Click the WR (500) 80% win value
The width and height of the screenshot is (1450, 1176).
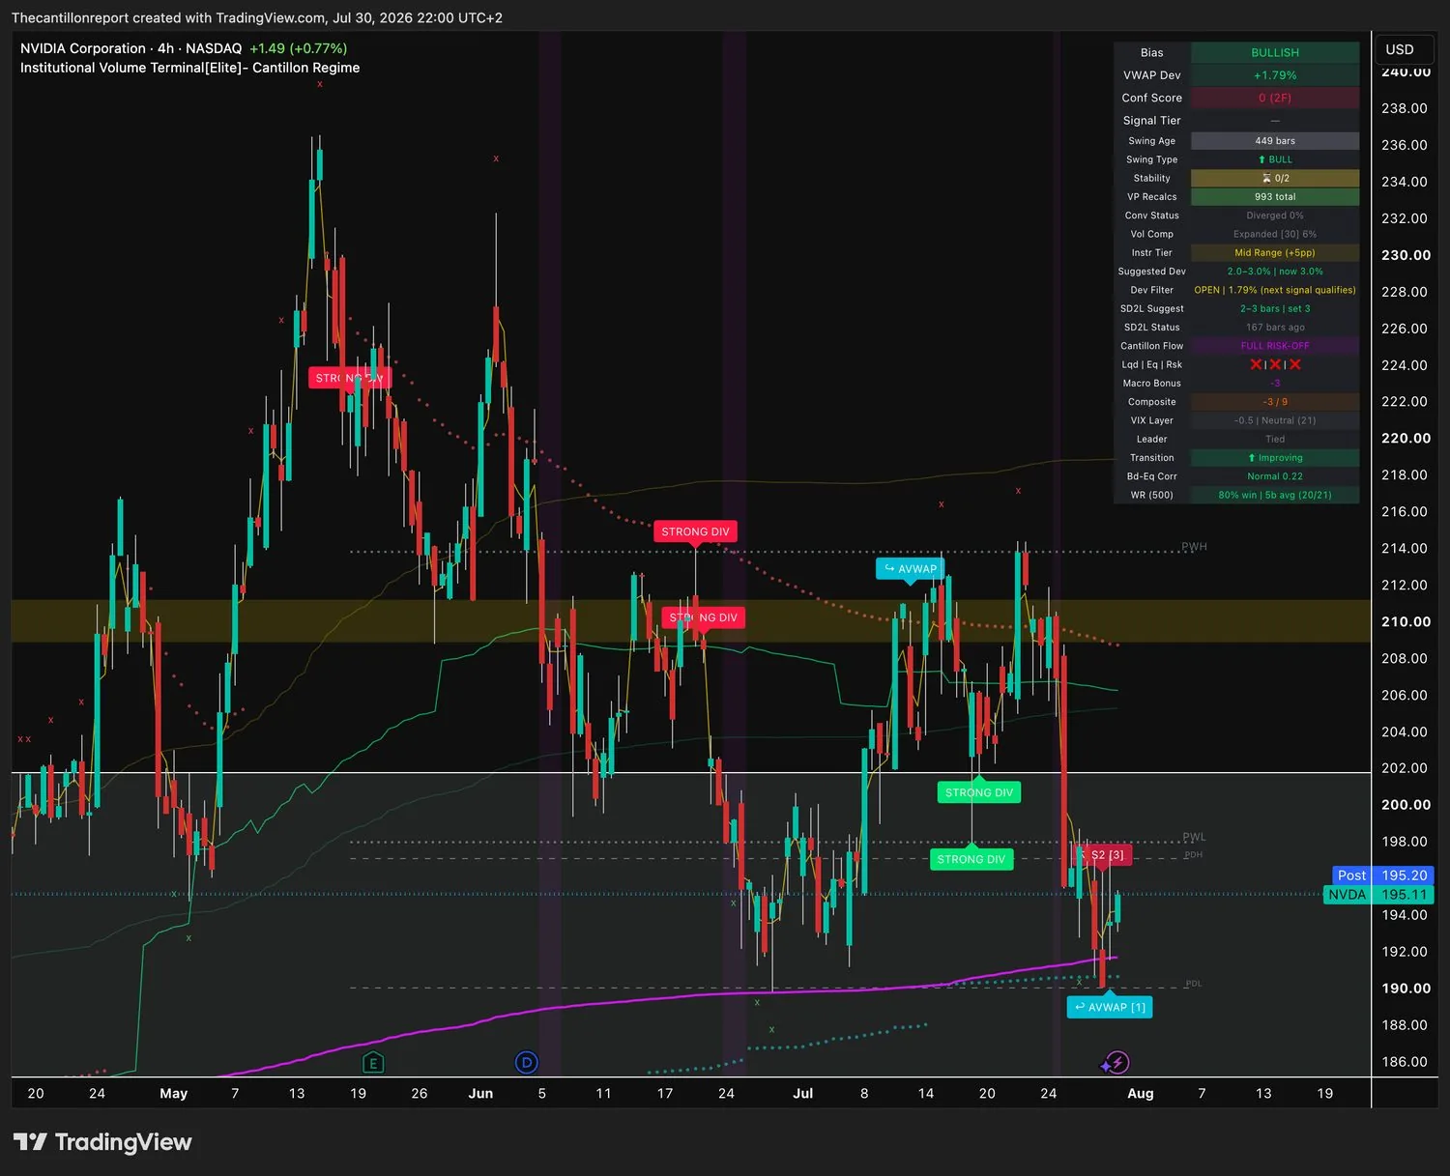tap(1275, 495)
